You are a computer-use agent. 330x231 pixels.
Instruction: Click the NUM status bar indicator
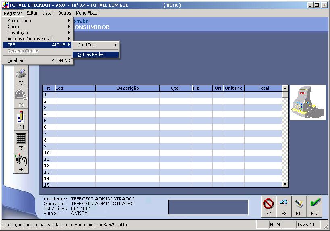275,225
